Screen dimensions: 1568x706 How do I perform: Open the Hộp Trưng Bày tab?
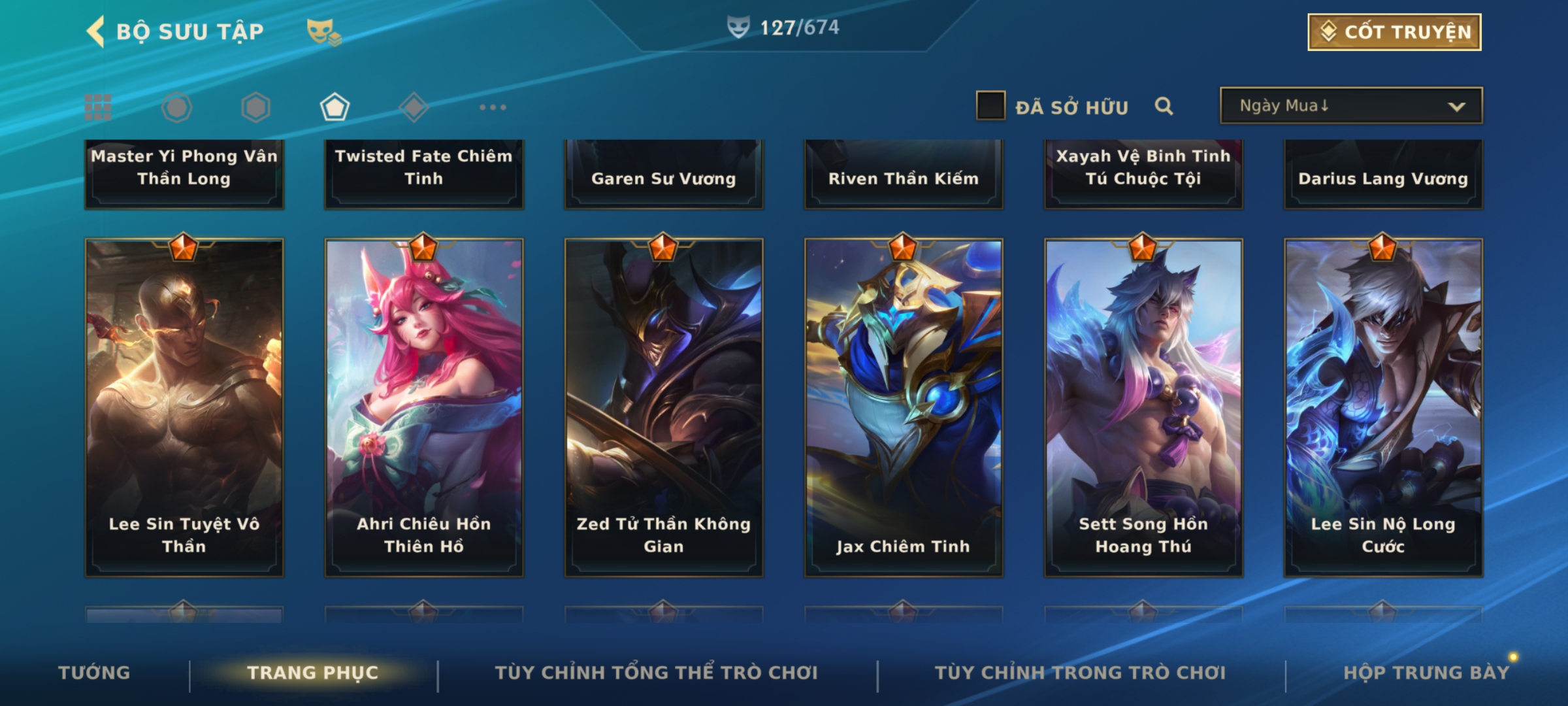click(1426, 673)
